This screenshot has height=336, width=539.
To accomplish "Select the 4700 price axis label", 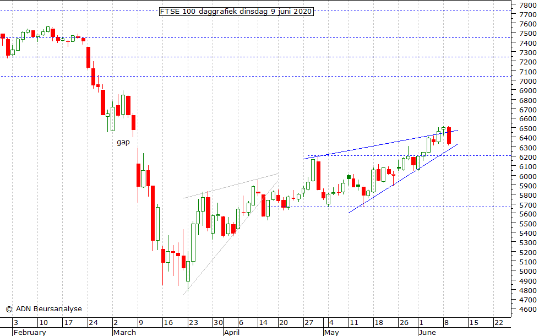I will [527, 300].
